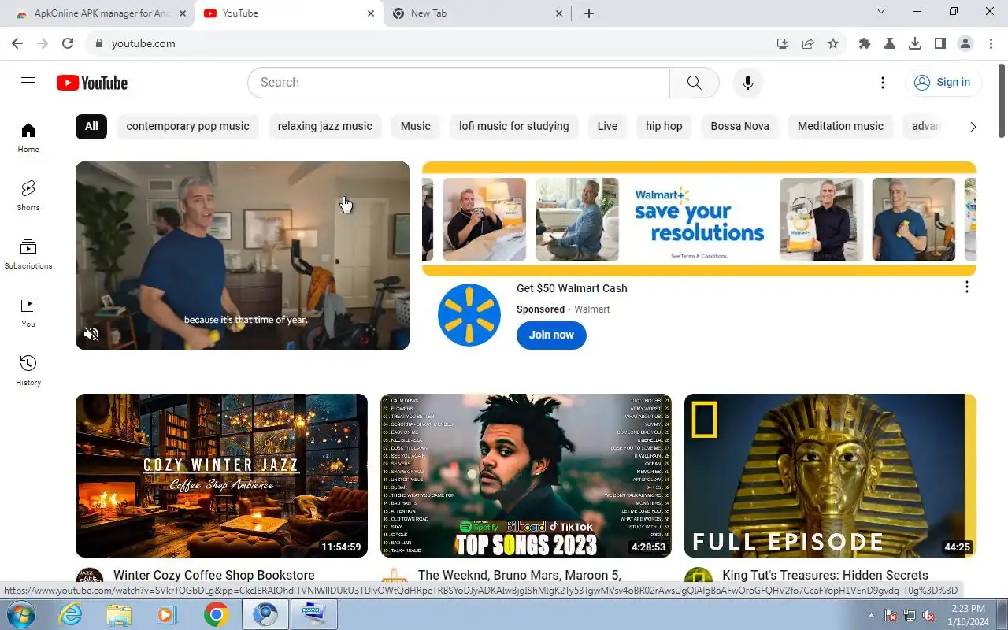The width and height of the screenshot is (1008, 630).
Task: Open Shorts in sidebar
Action: point(28,195)
